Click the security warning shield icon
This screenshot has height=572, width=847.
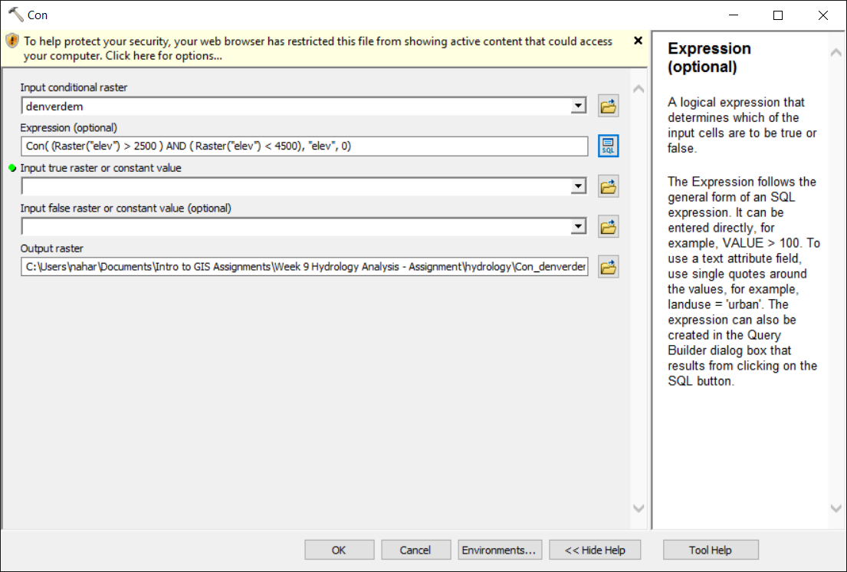(x=12, y=41)
